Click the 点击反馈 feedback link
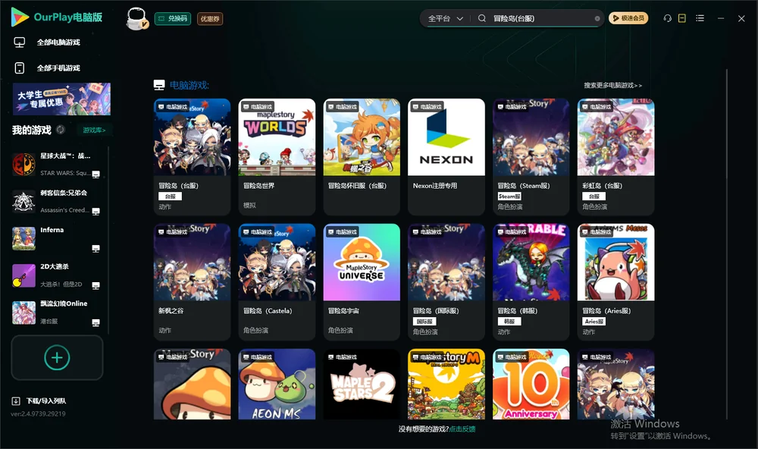The height and width of the screenshot is (449, 758). pyautogui.click(x=462, y=429)
